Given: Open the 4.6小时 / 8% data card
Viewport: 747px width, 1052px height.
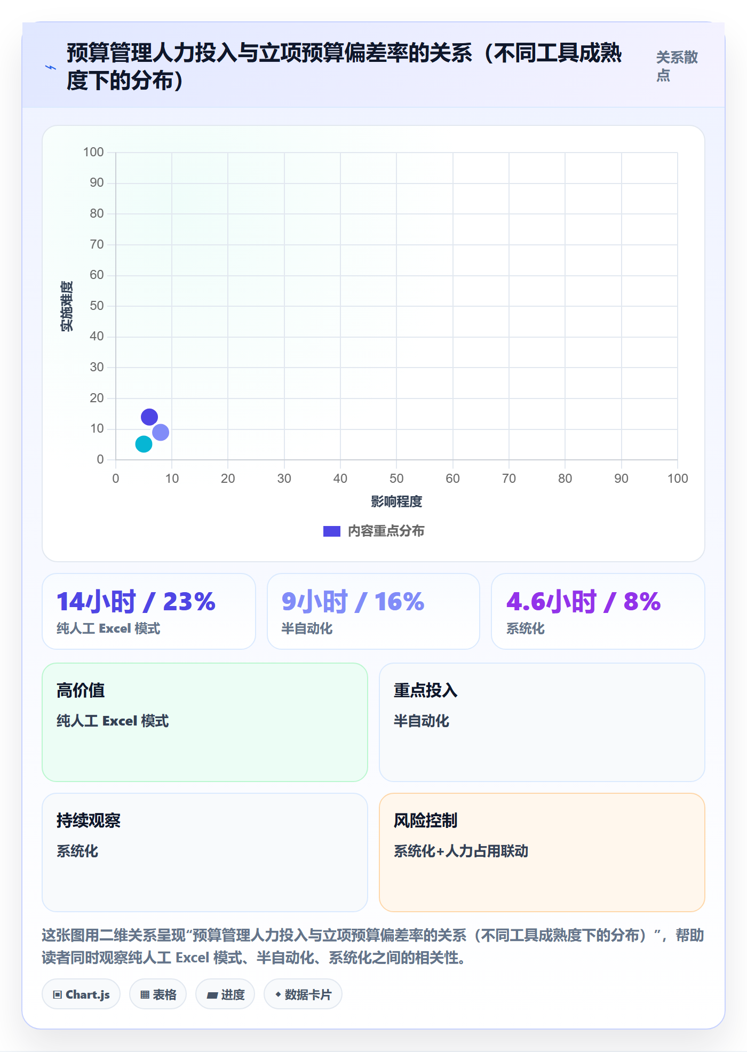Looking at the screenshot, I should click(x=598, y=611).
